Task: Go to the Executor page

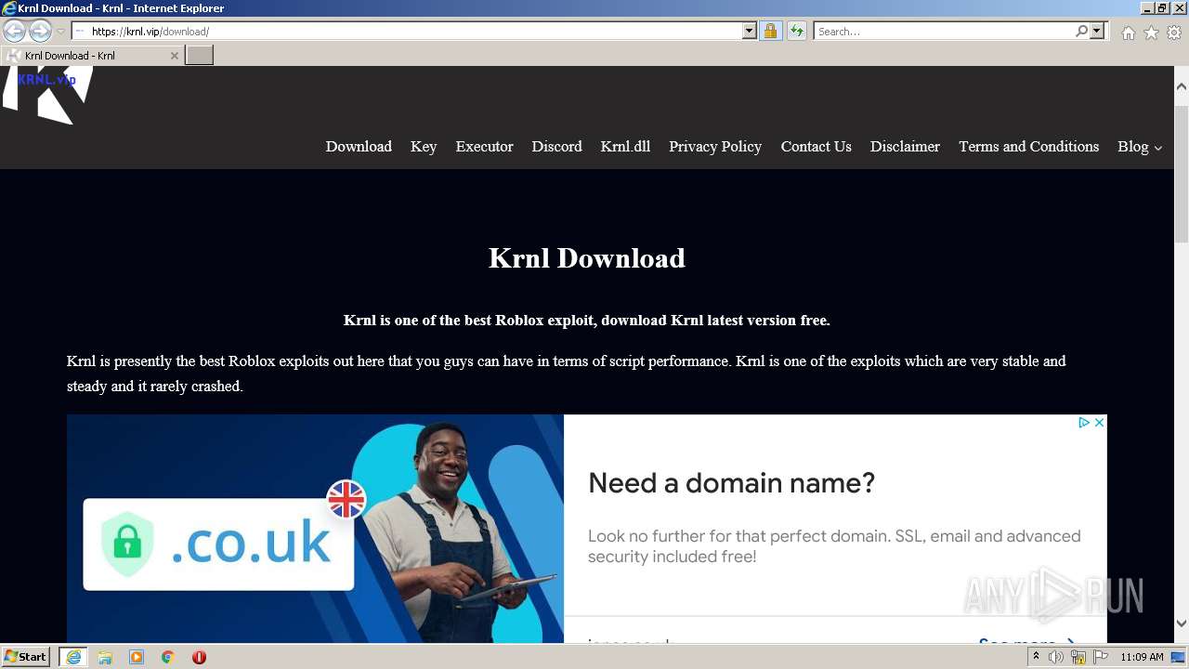Action: [x=484, y=146]
